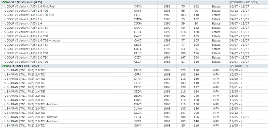The image size is (268, 128).
Task: Click the date 11/05 - 12/05
Action: (x=239, y=117)
